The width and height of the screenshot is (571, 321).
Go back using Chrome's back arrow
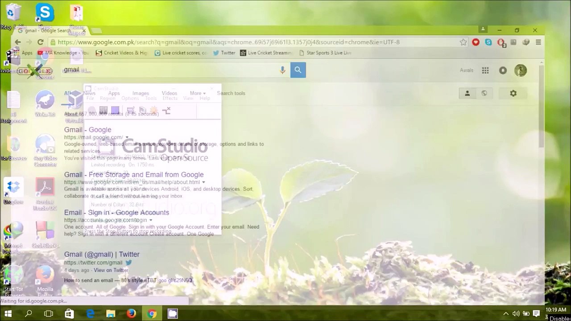coord(18,42)
